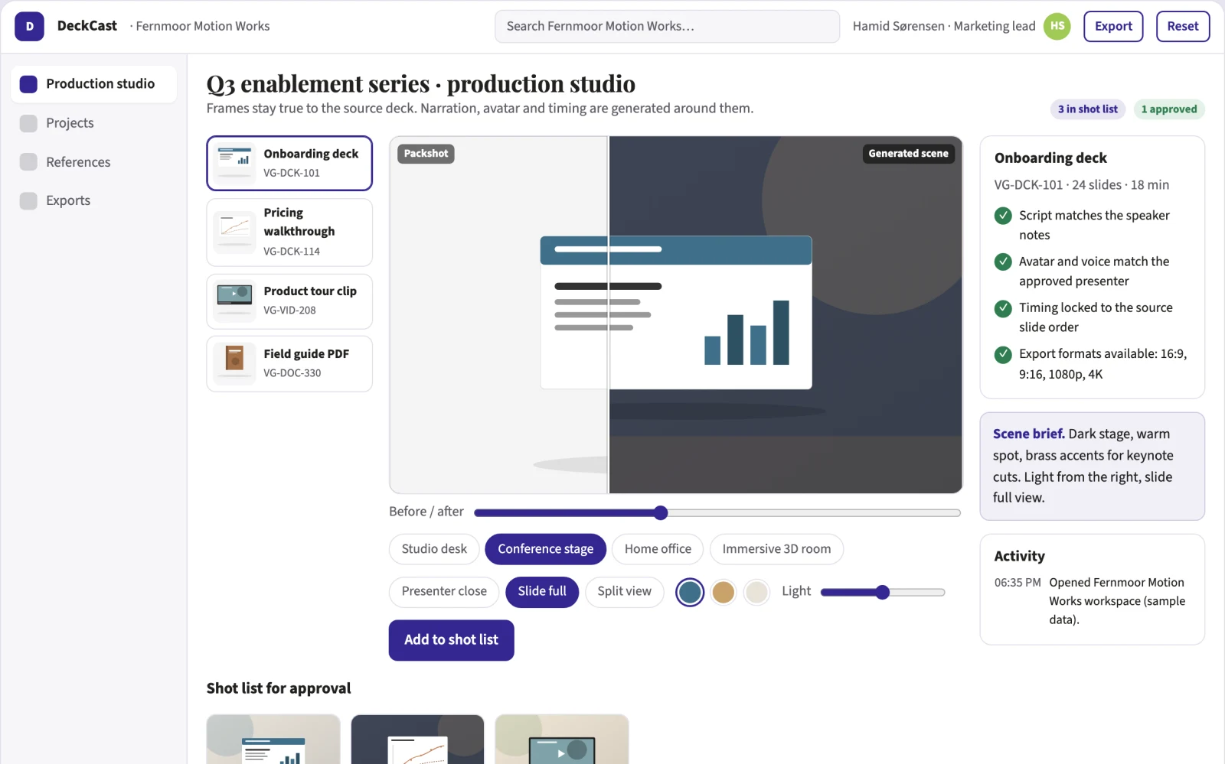The width and height of the screenshot is (1225, 764).
Task: Select the Home office scene option
Action: click(x=658, y=549)
